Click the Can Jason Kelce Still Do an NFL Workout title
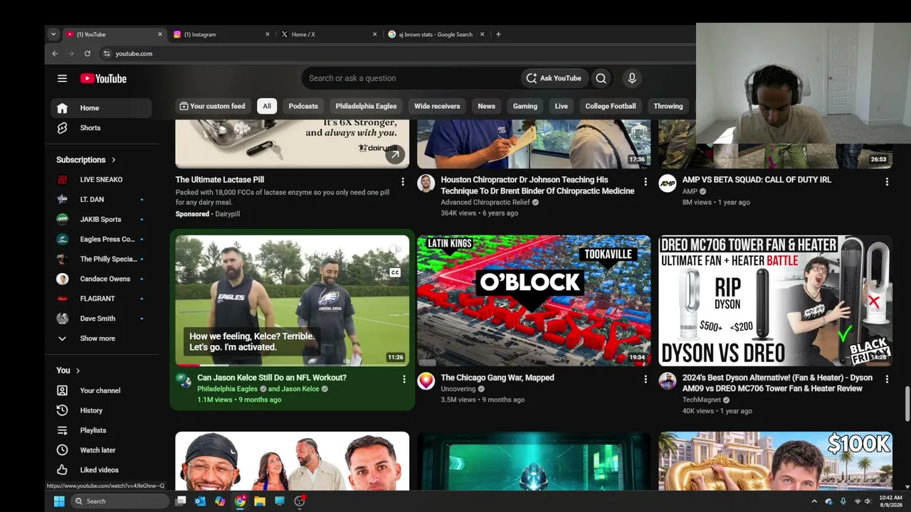The height and width of the screenshot is (512, 911). point(272,378)
